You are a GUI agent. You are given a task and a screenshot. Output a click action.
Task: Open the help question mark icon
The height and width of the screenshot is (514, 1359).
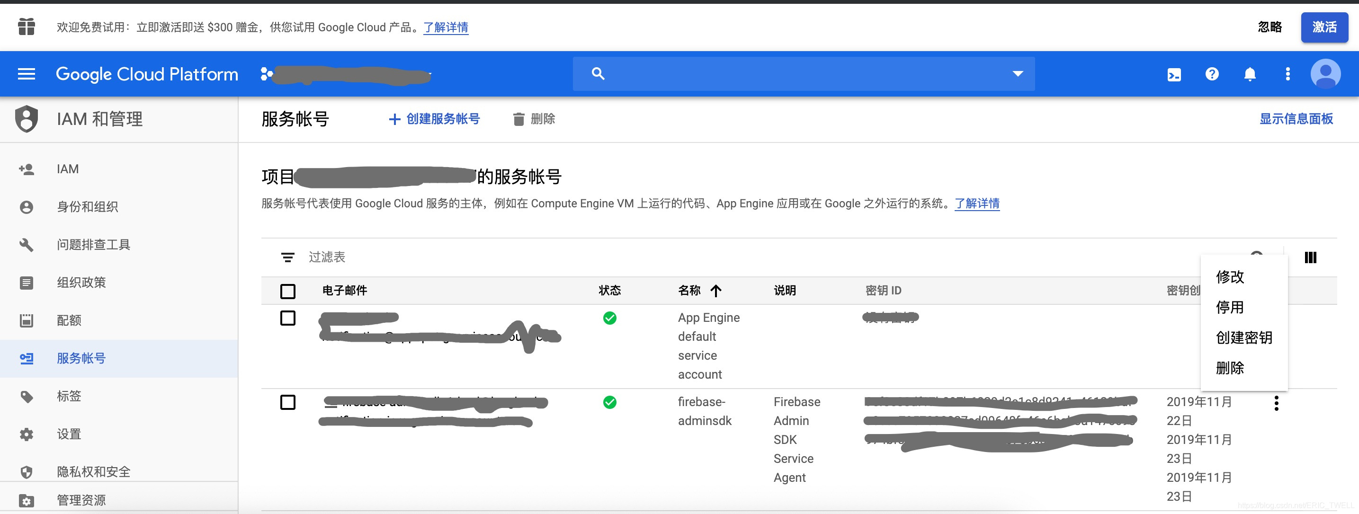click(1212, 74)
